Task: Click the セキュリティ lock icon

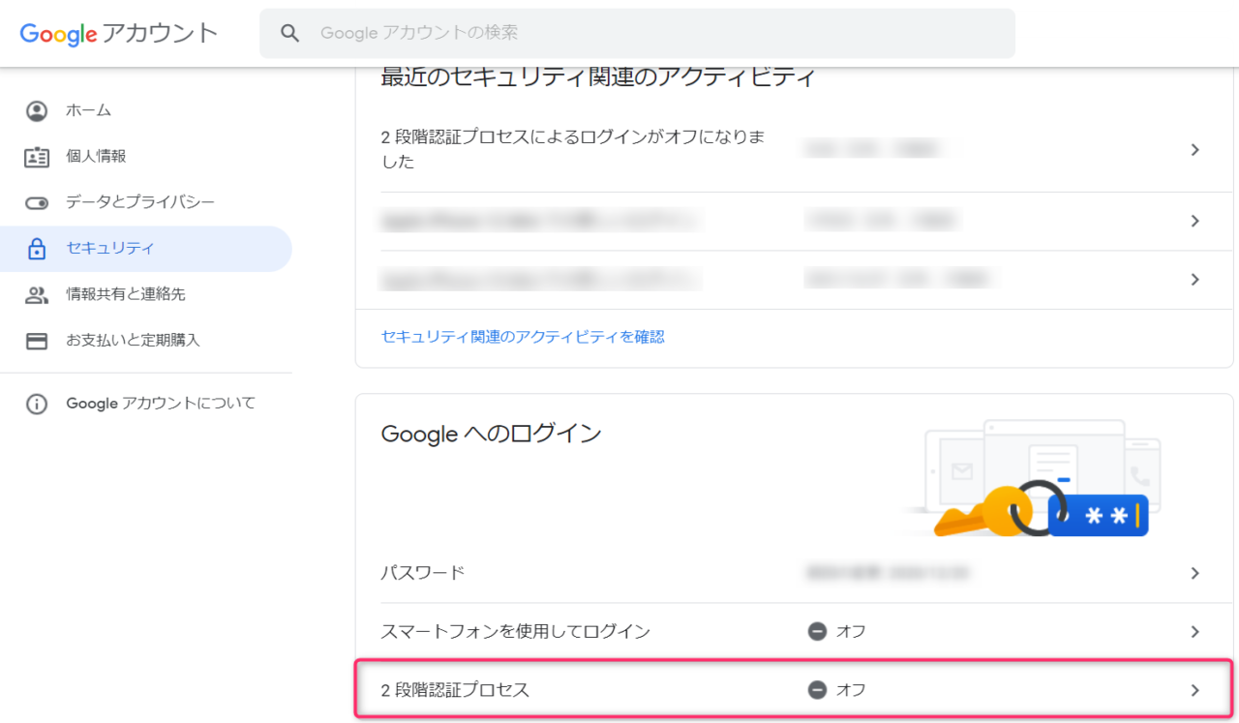Action: (37, 249)
